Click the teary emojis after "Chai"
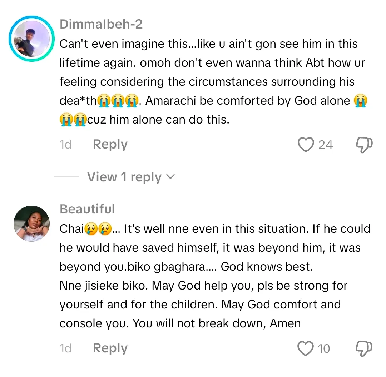The height and width of the screenshot is (377, 386). click(x=98, y=229)
